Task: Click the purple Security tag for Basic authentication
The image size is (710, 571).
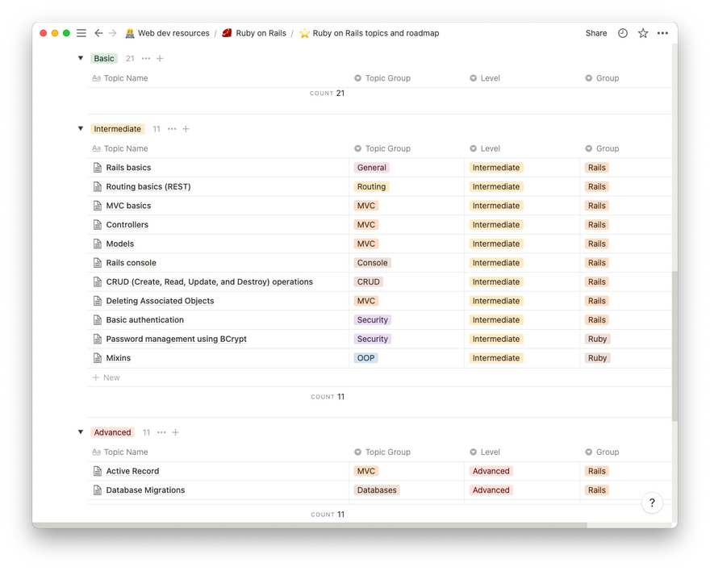Action: pyautogui.click(x=373, y=320)
